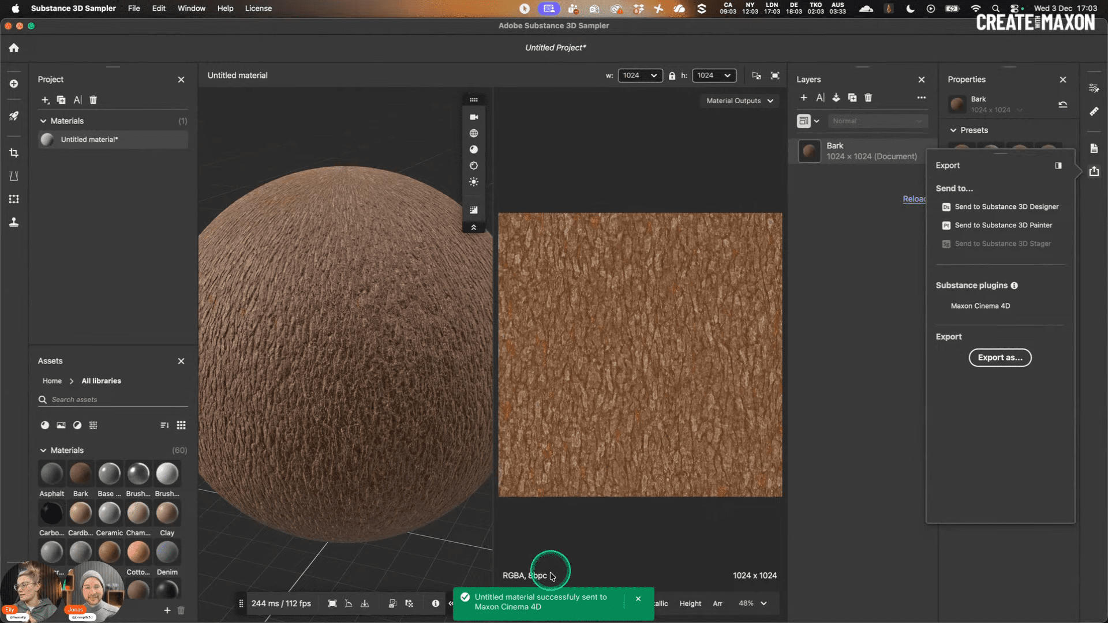Viewport: 1108px width, 623px height.
Task: Select the environment light icon in viewport toolbar
Action: click(474, 182)
